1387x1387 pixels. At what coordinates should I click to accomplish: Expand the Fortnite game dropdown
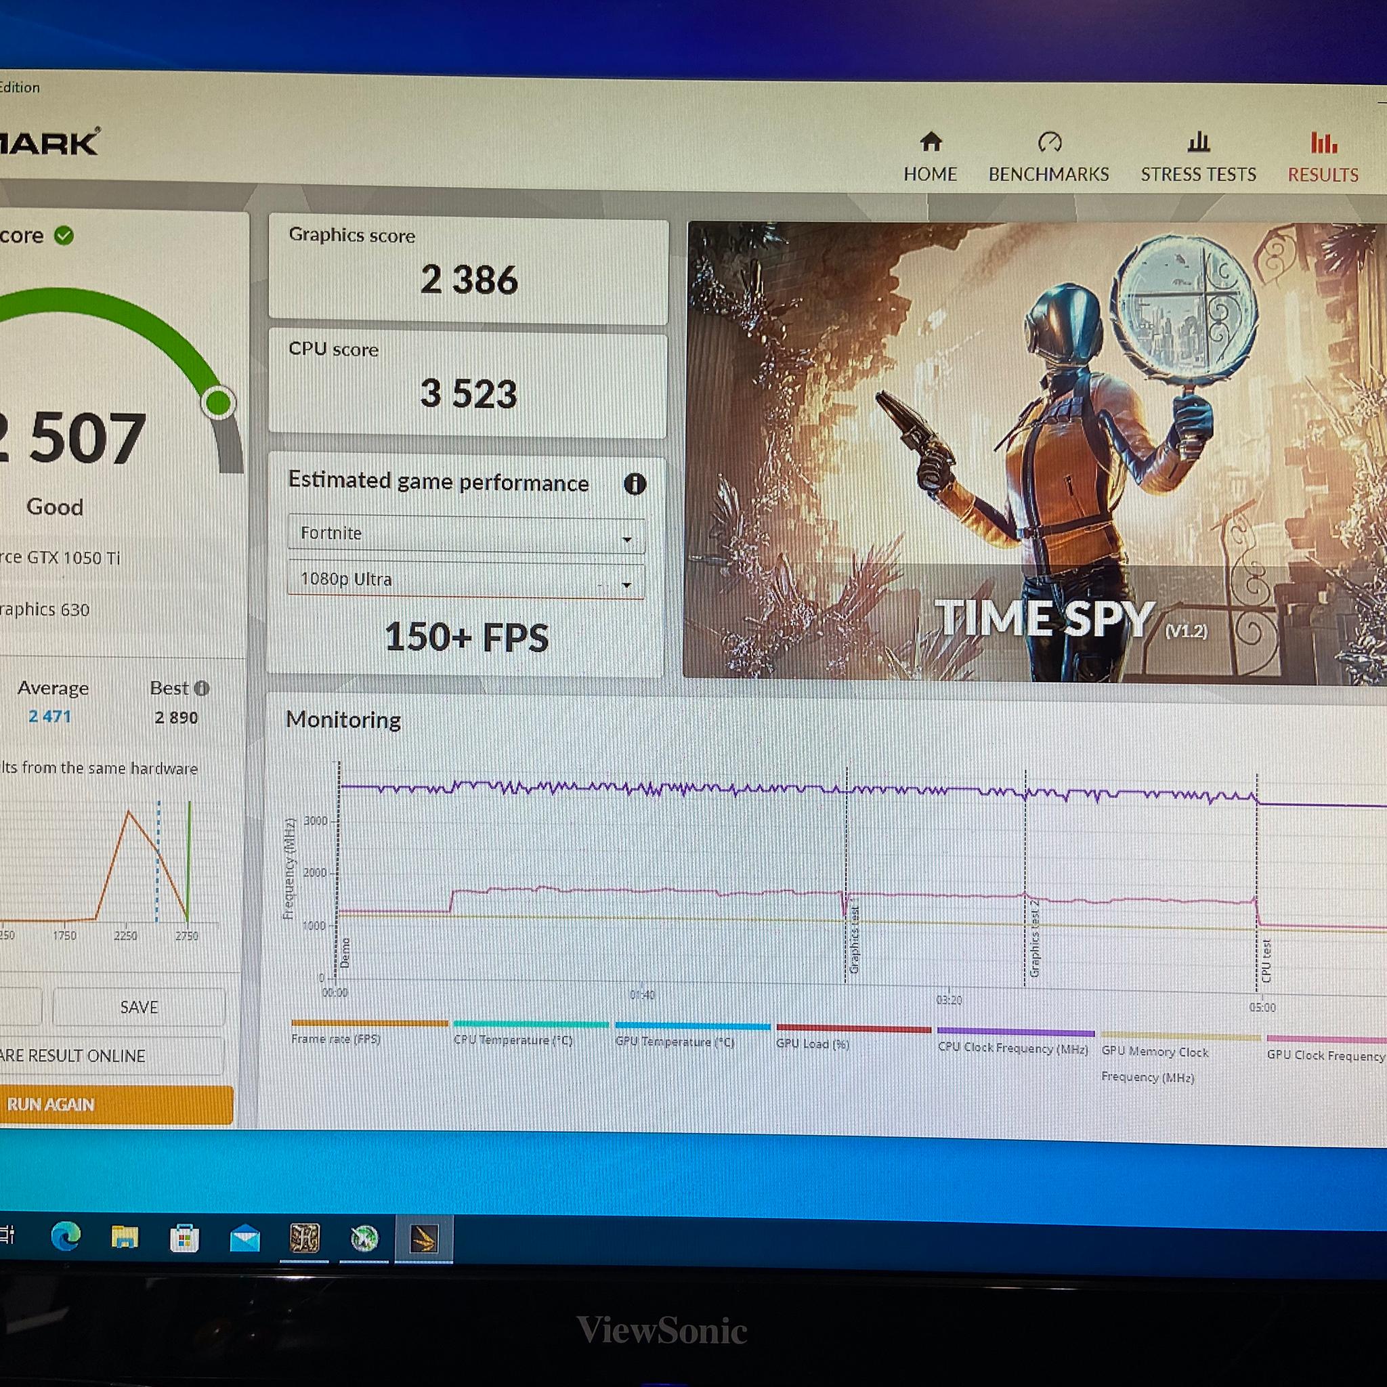point(466,534)
